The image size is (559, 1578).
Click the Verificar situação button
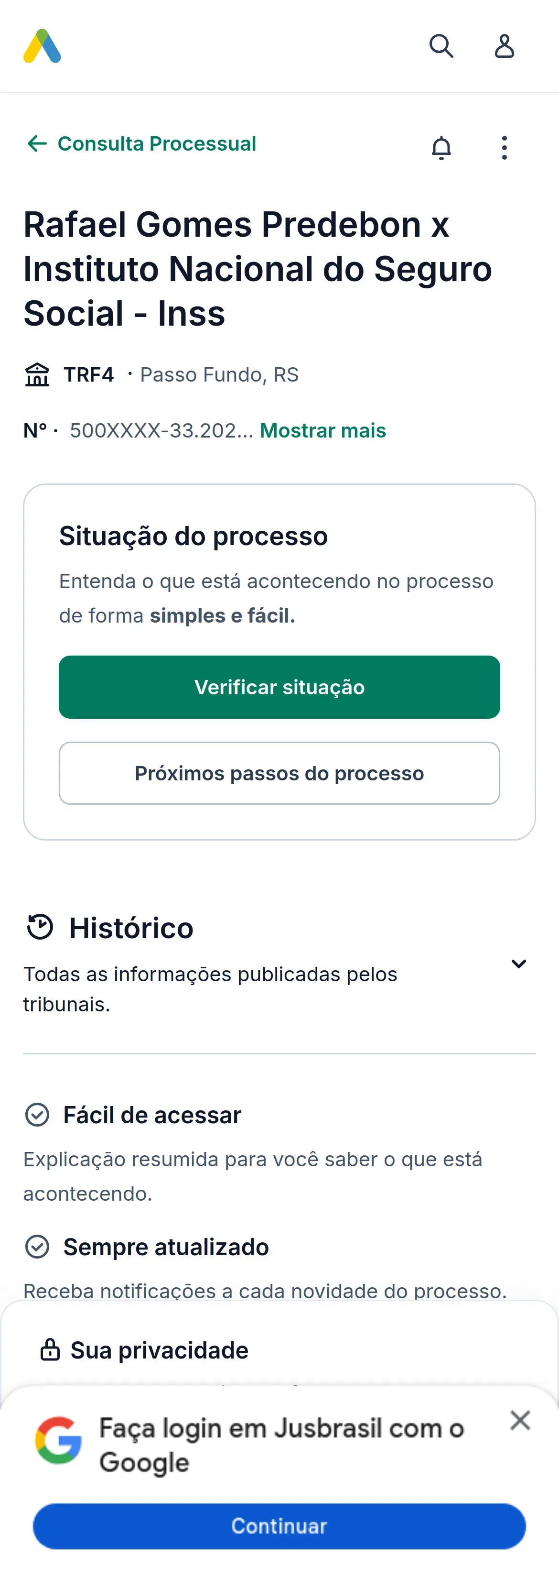[279, 687]
